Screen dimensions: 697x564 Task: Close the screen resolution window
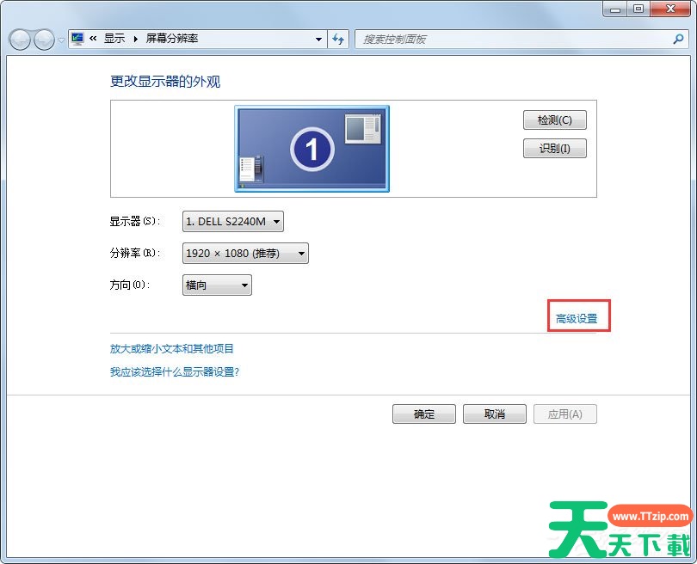(x=670, y=9)
